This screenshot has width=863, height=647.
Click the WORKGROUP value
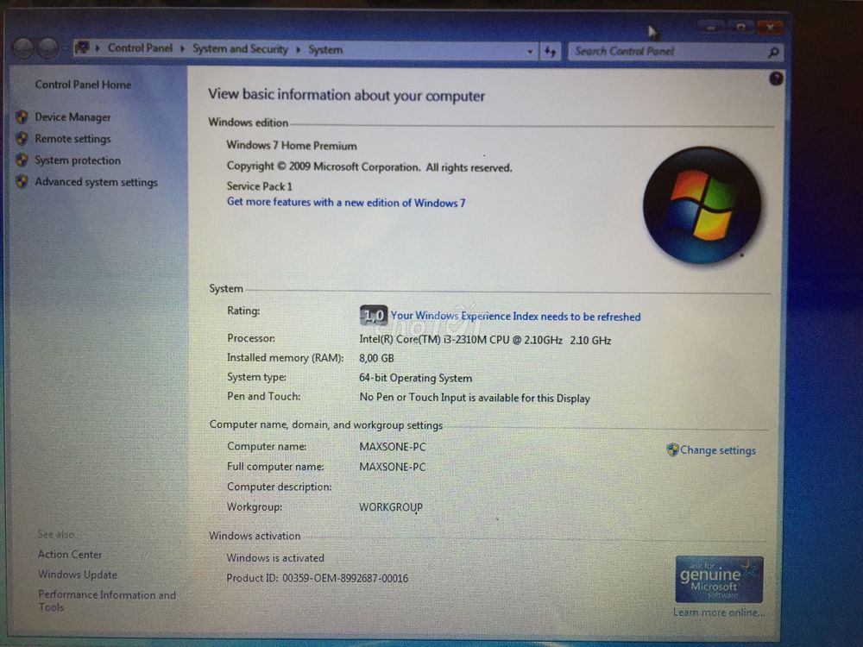(391, 506)
